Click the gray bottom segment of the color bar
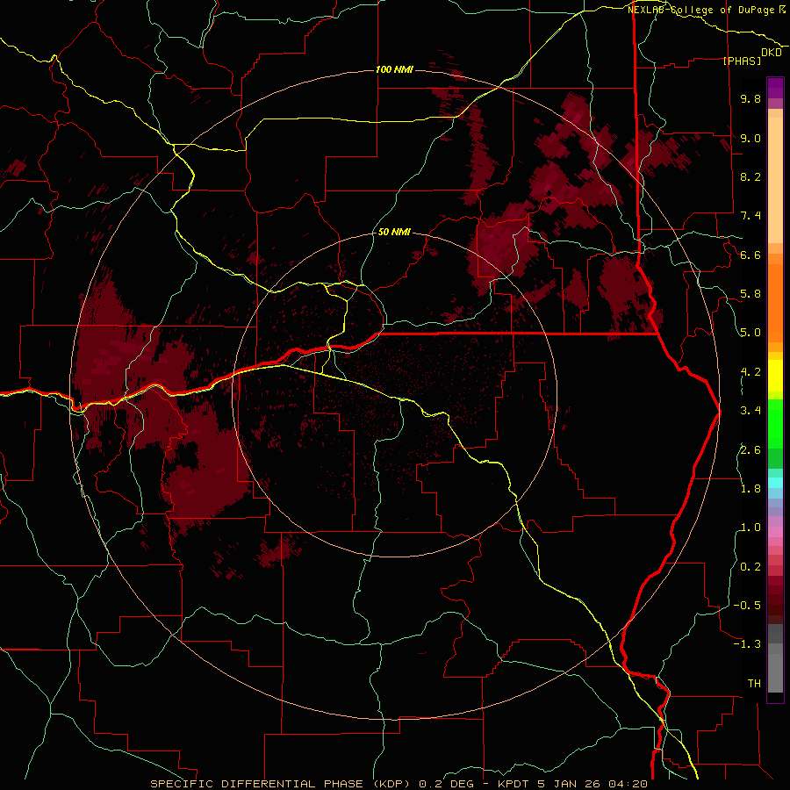The height and width of the screenshot is (790, 790). pyautogui.click(x=775, y=668)
